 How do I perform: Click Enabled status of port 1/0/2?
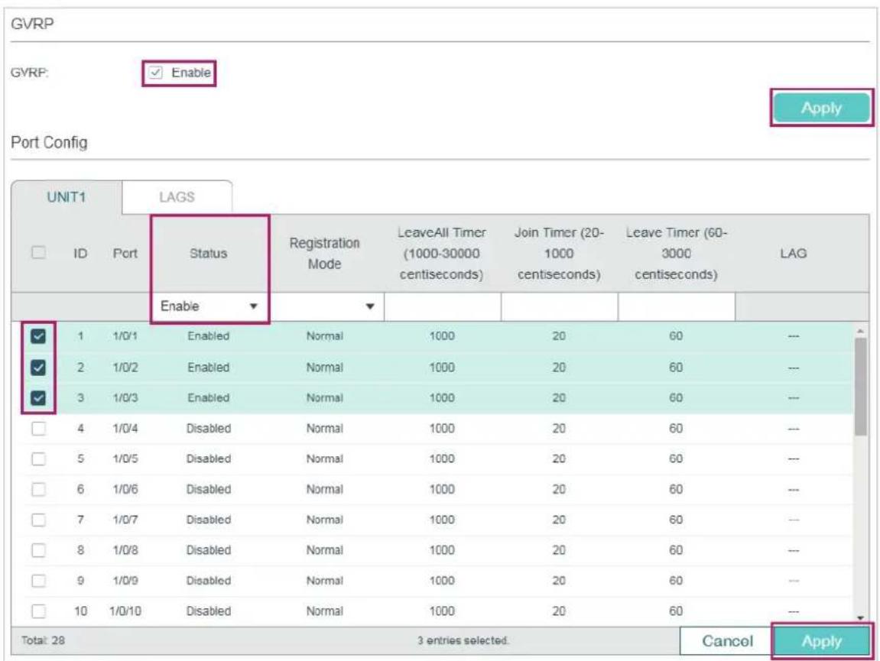(208, 368)
